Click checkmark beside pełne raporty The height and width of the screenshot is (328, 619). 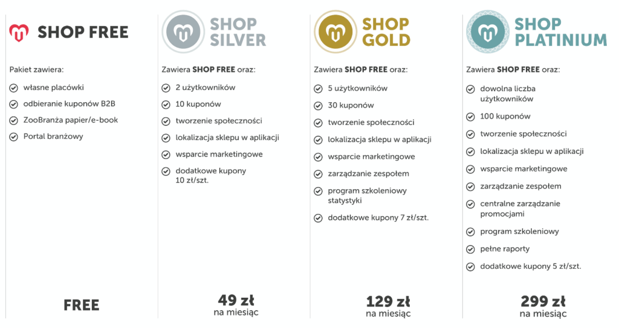click(x=470, y=249)
